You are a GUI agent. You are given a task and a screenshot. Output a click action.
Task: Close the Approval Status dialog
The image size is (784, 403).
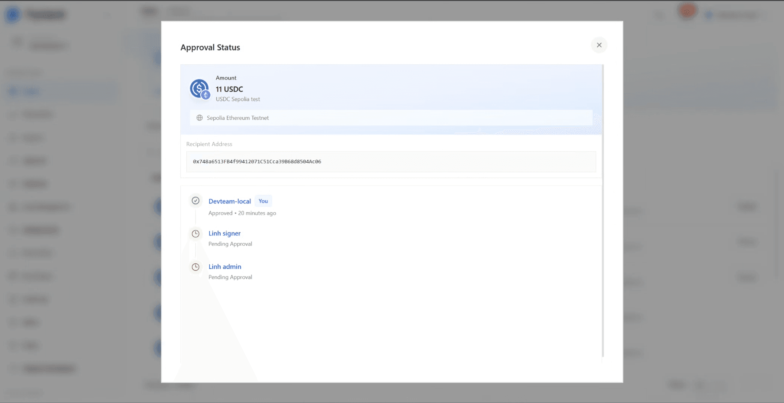point(599,45)
